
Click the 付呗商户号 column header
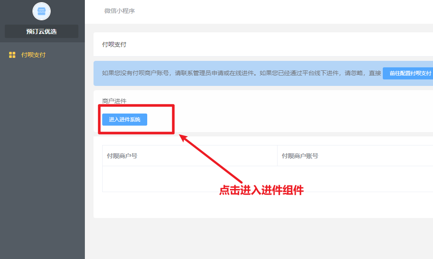(x=122, y=156)
